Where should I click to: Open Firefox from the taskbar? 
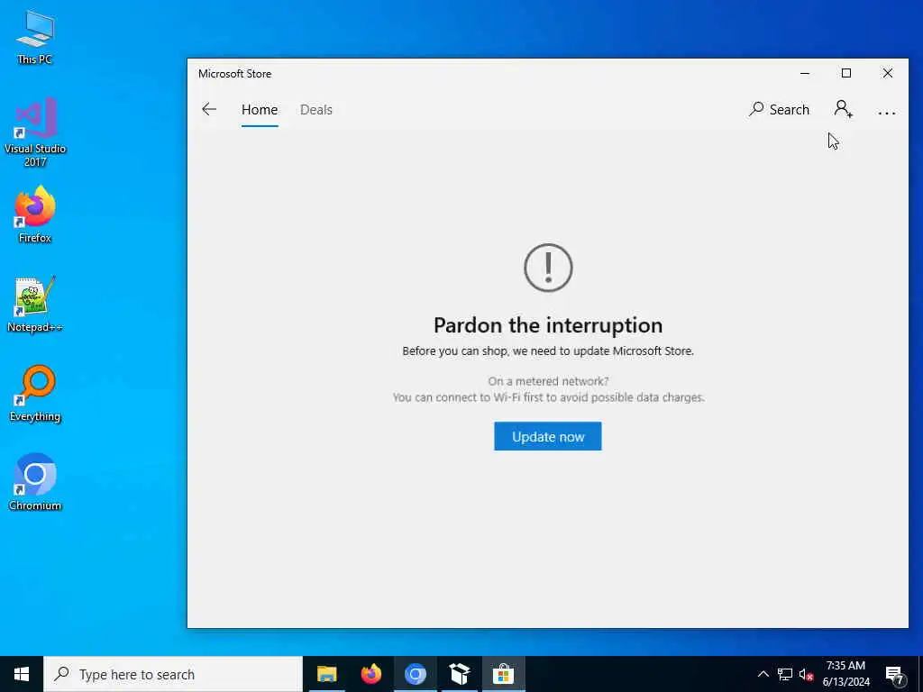(370, 674)
